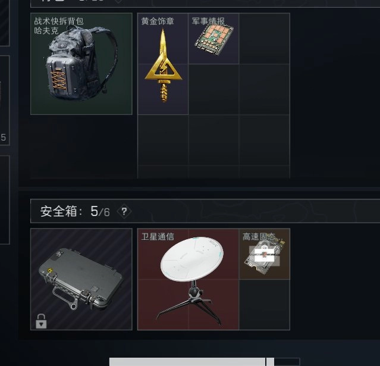Click the 安全箱 5/6 header label
The width and height of the screenshot is (380, 366).
tap(75, 211)
